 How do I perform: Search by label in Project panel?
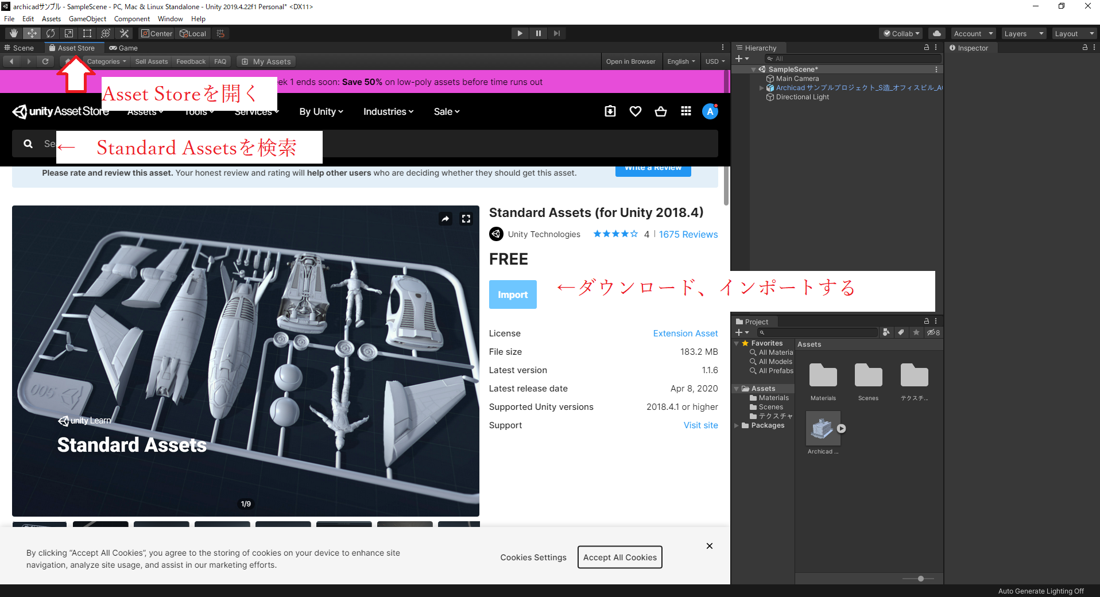coord(901,332)
